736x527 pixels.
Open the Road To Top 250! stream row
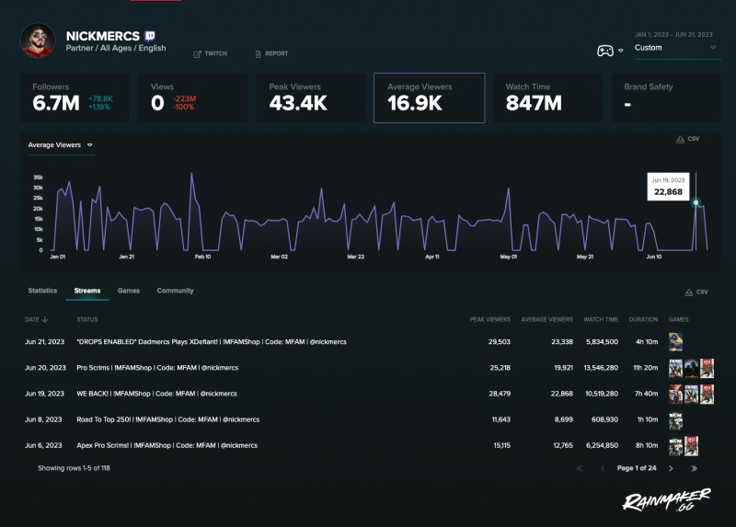tap(370, 419)
